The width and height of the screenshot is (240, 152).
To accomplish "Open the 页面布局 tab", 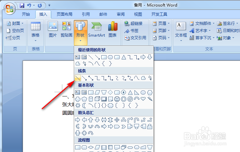I will pos(65,14).
